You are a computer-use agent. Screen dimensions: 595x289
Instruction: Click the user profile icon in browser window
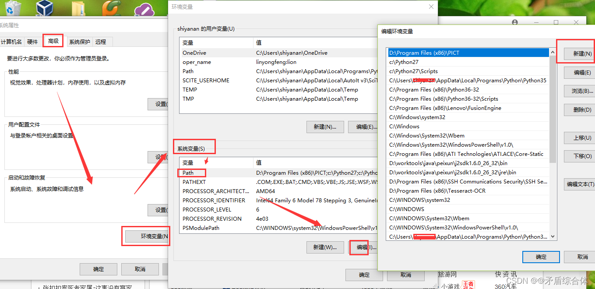click(515, 22)
